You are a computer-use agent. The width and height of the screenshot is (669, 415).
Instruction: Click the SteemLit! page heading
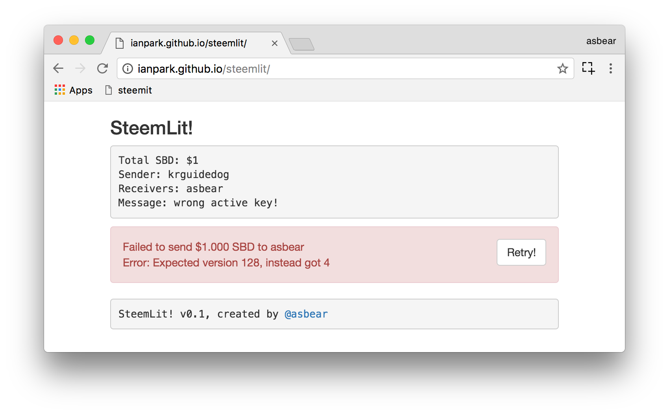click(152, 128)
